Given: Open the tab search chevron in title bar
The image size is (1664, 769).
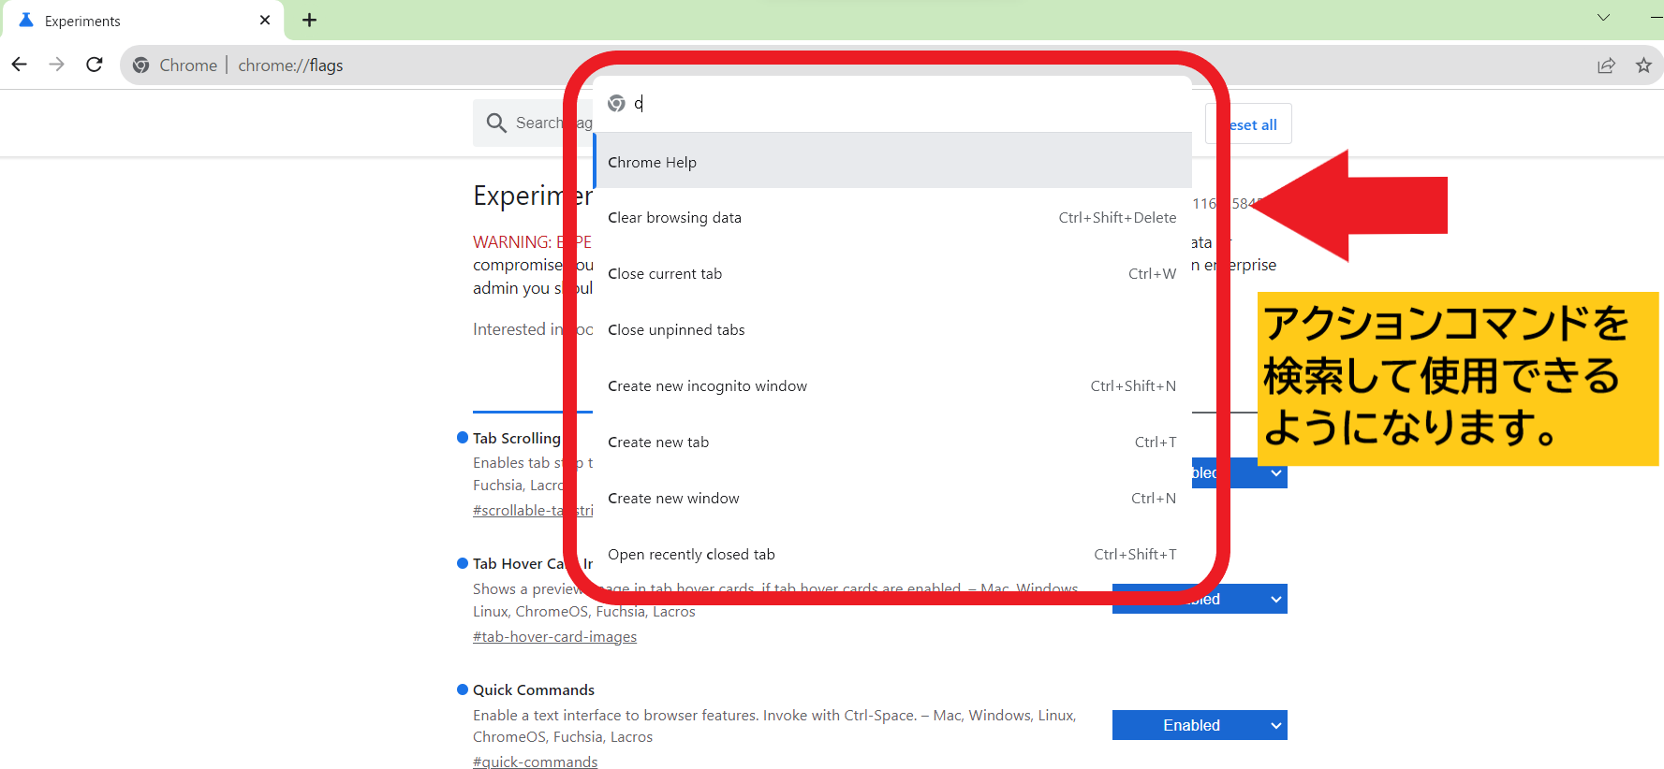Looking at the screenshot, I should (1603, 17).
